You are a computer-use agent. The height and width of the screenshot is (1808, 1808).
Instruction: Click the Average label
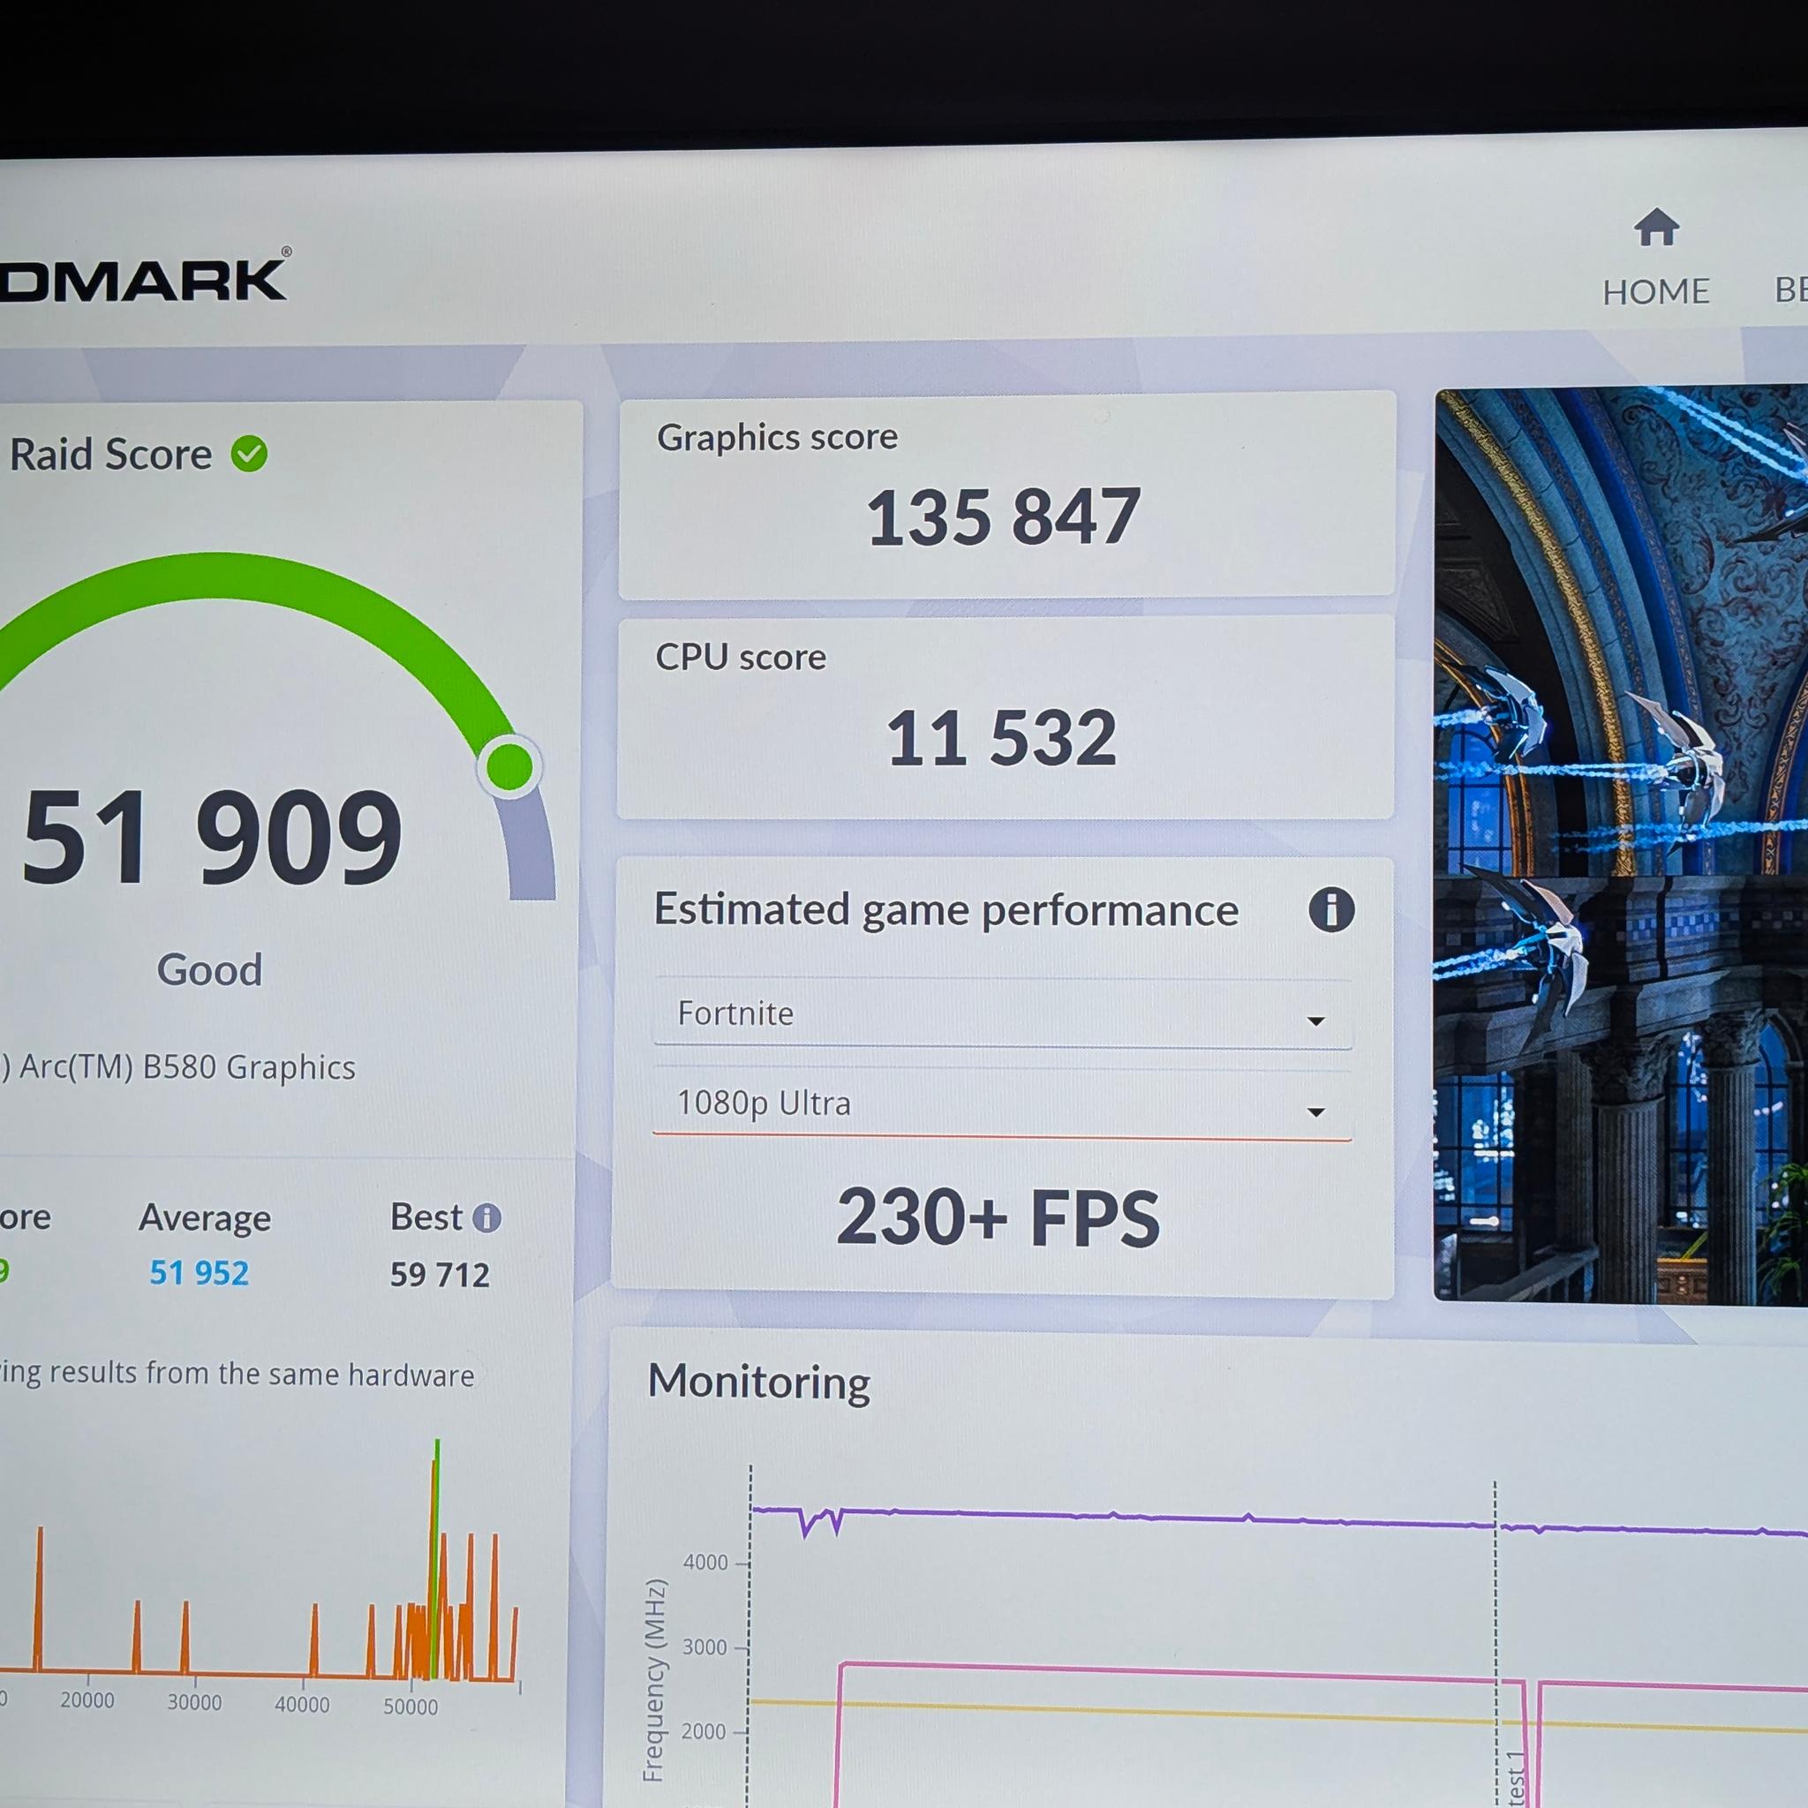click(x=205, y=1218)
